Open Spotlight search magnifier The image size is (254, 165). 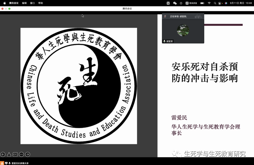215,3
